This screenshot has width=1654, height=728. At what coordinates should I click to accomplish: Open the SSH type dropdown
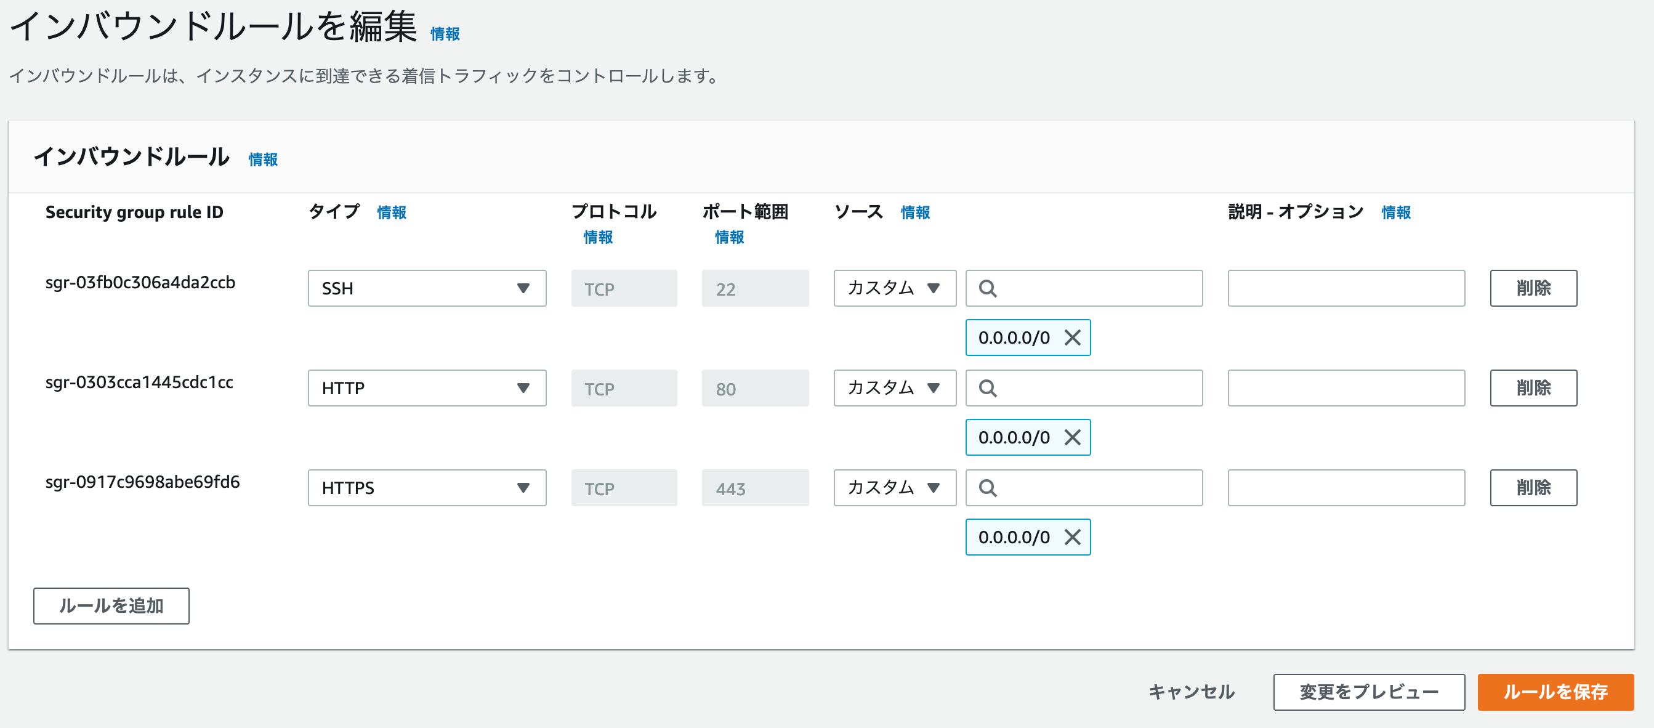(x=426, y=288)
